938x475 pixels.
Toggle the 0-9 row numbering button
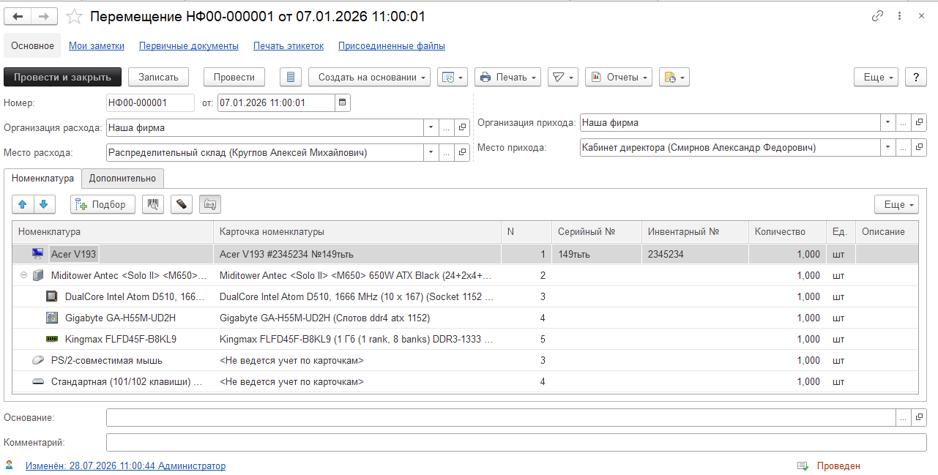click(x=210, y=204)
